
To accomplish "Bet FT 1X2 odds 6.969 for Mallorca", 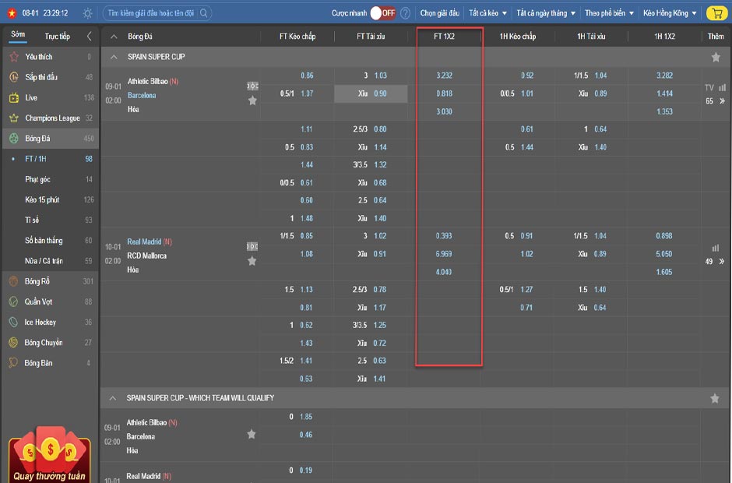I will click(x=444, y=254).
